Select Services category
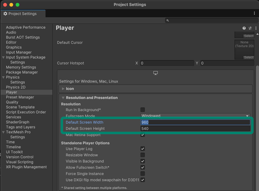 [14, 117]
